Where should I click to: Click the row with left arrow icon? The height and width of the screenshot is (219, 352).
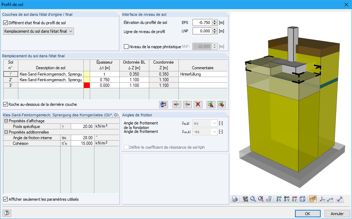177,104
